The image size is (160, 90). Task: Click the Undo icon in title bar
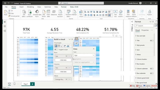[8, 3]
